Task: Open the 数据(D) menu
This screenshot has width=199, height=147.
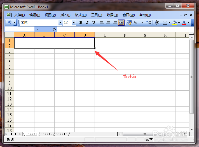Action: (x=112, y=15)
